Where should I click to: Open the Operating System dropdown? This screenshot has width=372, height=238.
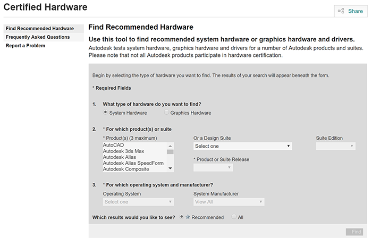coord(138,202)
